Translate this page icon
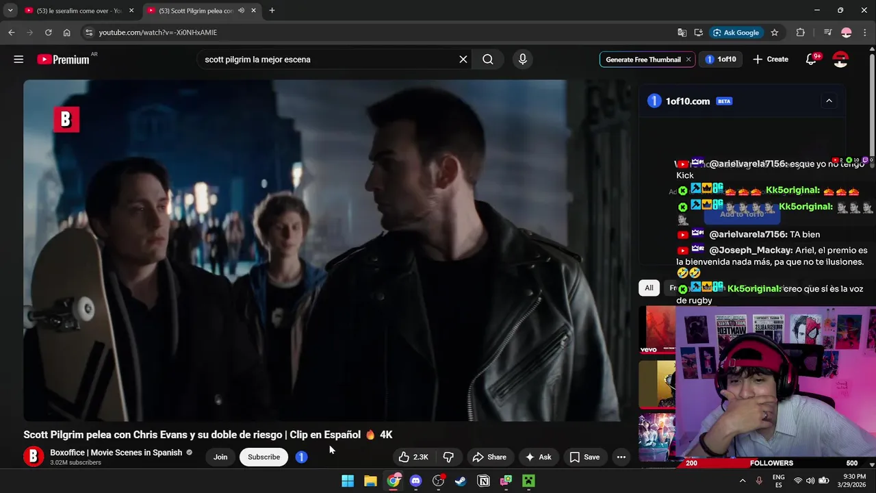The width and height of the screenshot is (876, 493). 682,32
